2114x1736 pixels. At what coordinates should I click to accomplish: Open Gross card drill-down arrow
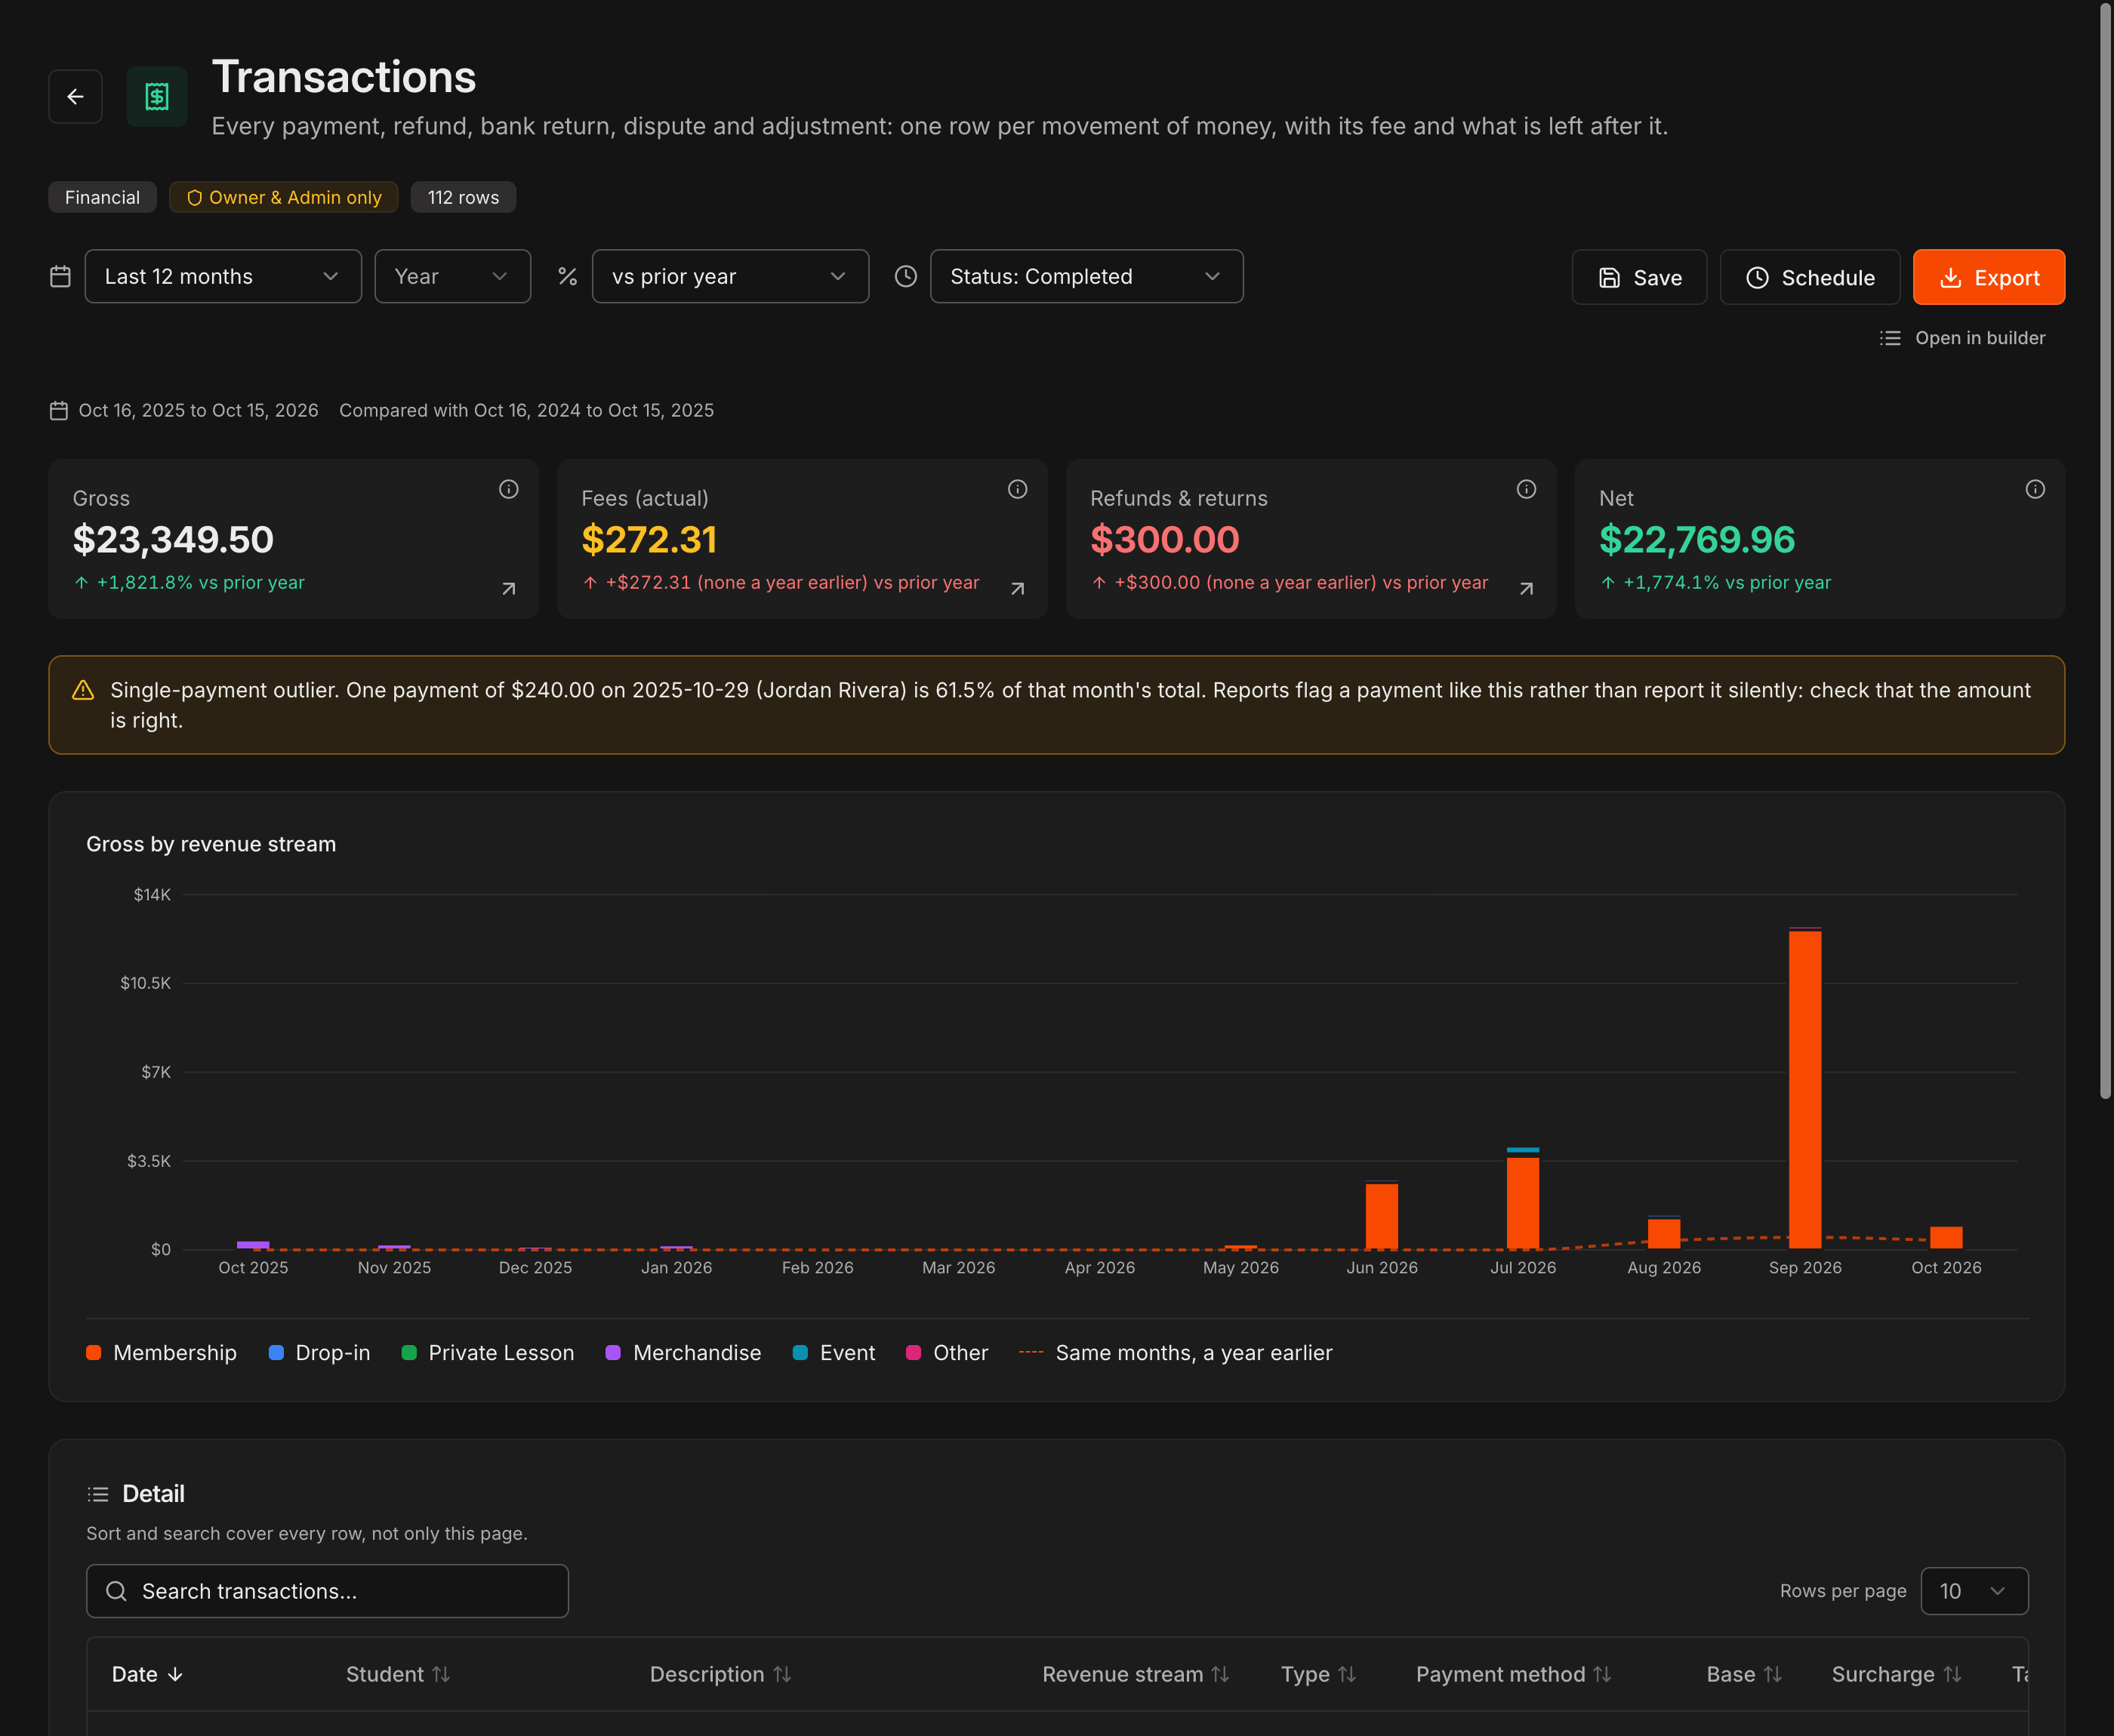pos(509,589)
